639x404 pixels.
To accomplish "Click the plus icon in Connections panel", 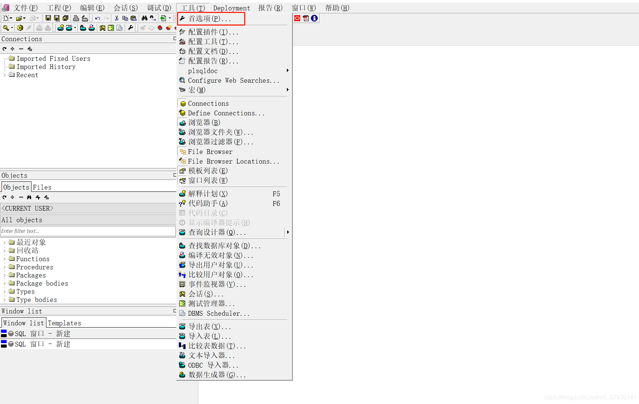I will click(x=13, y=49).
